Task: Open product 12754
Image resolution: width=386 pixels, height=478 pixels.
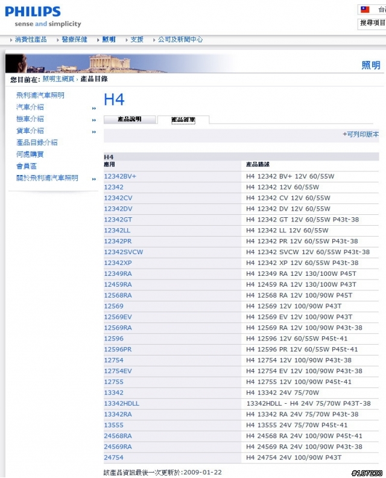Action: [113, 360]
